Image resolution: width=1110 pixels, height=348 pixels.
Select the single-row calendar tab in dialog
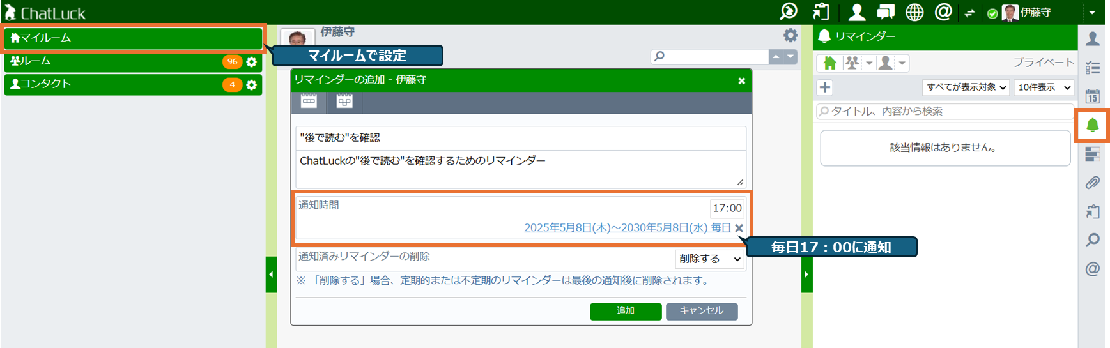309,101
